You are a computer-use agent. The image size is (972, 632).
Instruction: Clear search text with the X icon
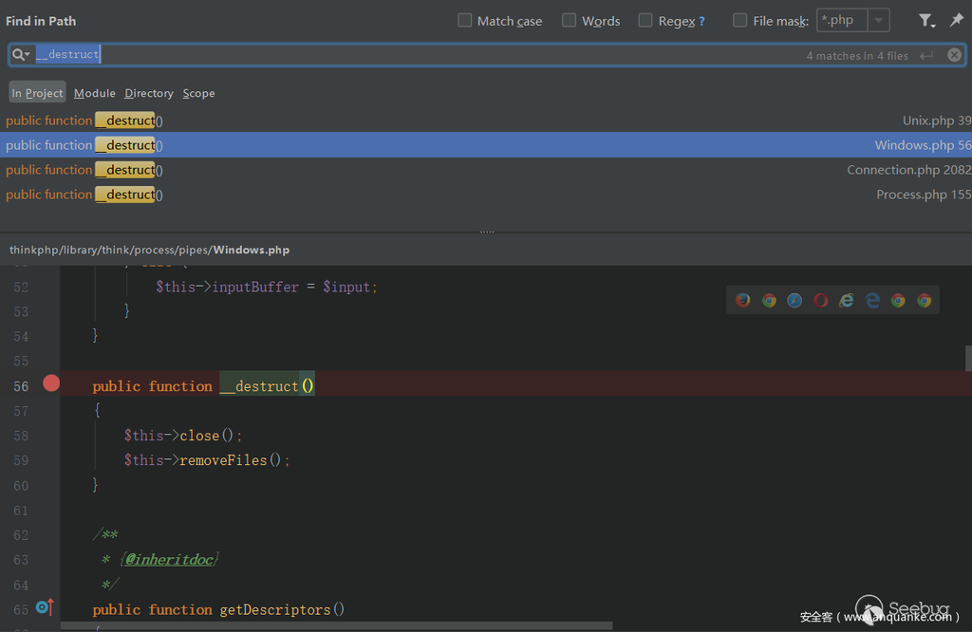pyautogui.click(x=954, y=55)
